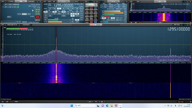Toggle SQLC squelch button
Image resolution: width=192 pixels, height=108 pixels.
click(45, 20)
